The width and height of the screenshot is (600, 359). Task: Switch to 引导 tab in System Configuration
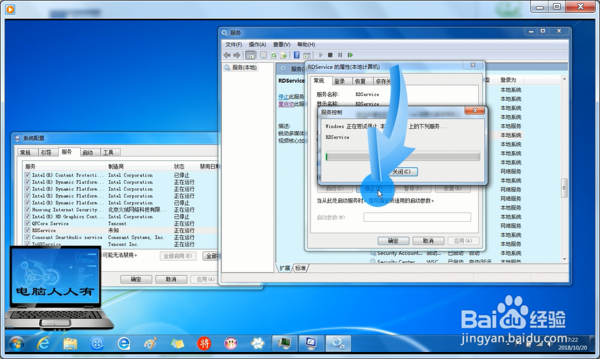(46, 152)
